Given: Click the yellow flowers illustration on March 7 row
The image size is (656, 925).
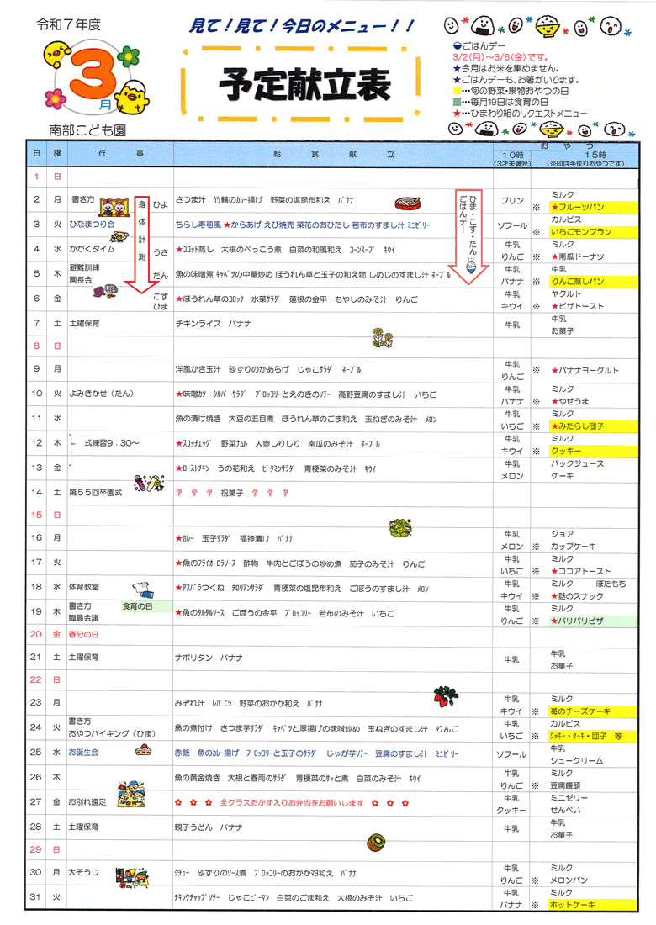Looking at the screenshot, I should pos(383,336).
